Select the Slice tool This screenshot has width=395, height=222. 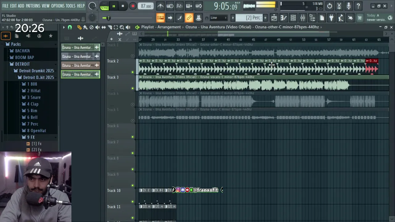click(x=110, y=27)
